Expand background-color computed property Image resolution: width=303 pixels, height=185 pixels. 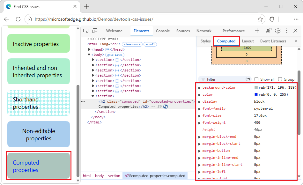[x=199, y=88]
